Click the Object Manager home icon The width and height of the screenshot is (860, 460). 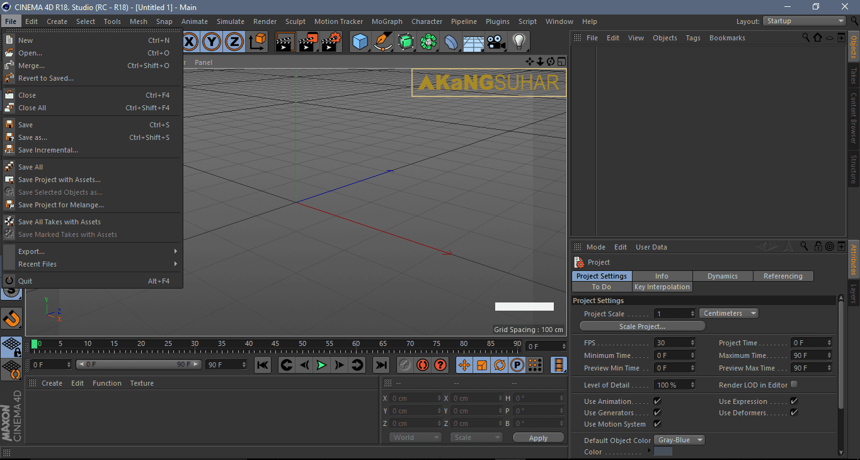(818, 38)
